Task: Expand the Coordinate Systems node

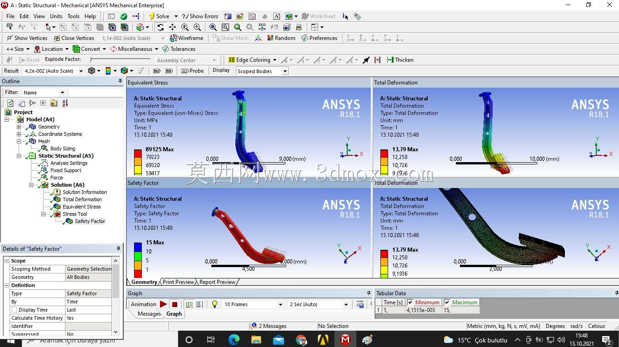Action: tap(19, 134)
